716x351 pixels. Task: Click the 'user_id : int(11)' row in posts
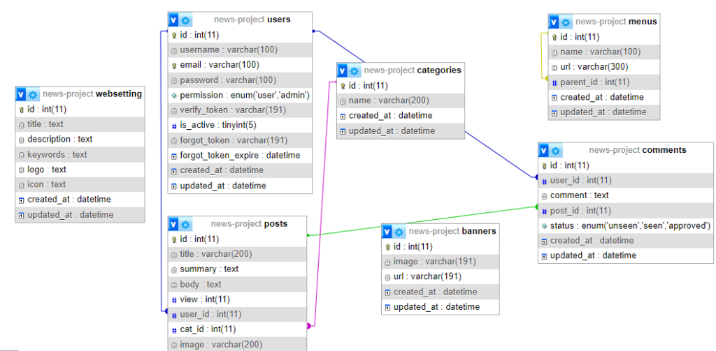(238, 315)
